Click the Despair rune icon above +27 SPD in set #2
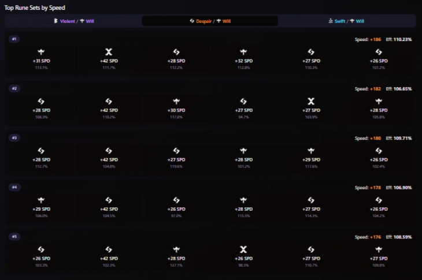 [243, 101]
